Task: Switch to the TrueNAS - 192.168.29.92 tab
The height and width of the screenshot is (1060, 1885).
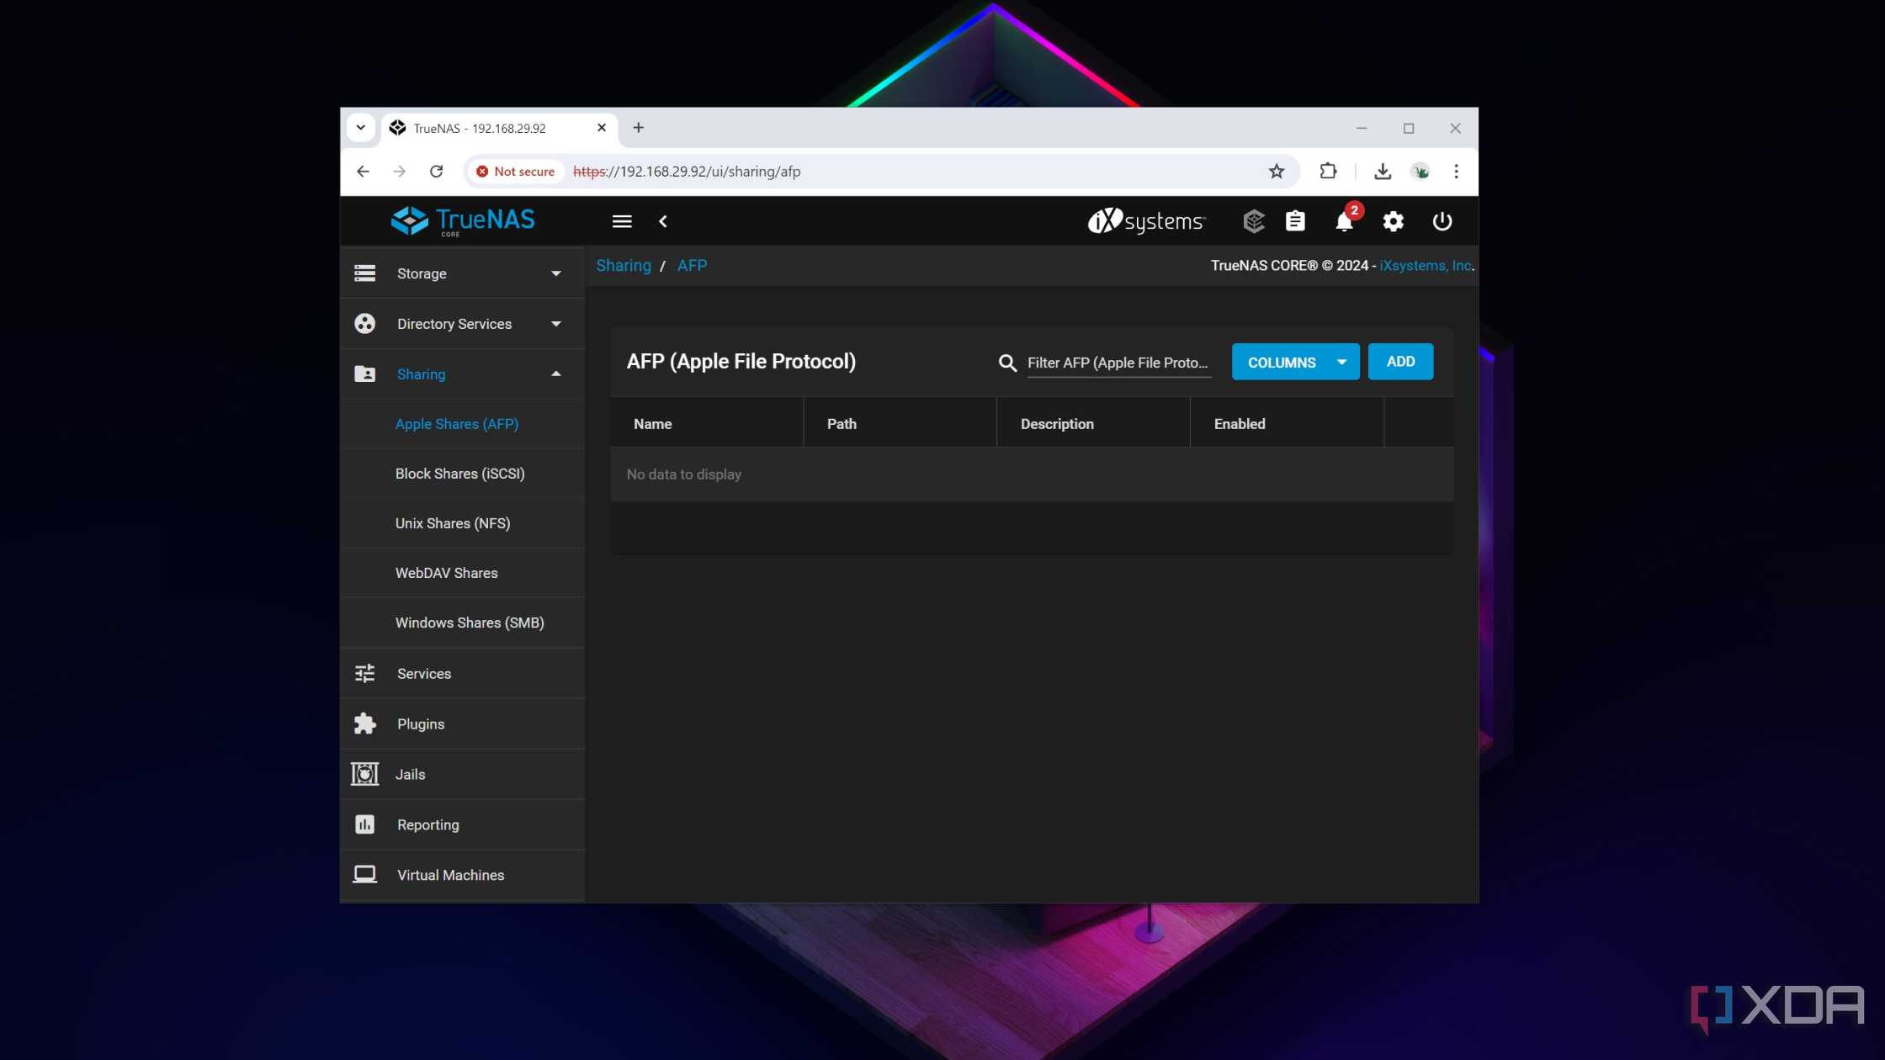Action: pyautogui.click(x=499, y=129)
